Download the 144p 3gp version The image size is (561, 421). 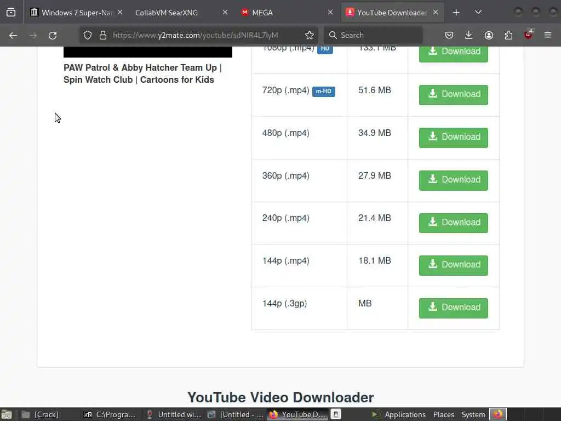click(453, 308)
